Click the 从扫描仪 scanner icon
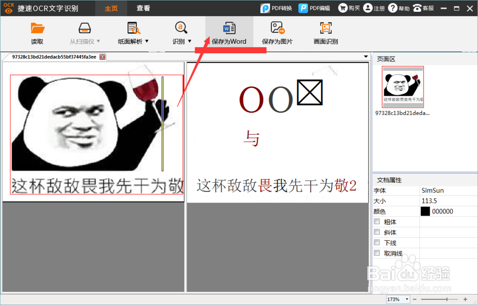This screenshot has width=478, height=305. (85, 28)
